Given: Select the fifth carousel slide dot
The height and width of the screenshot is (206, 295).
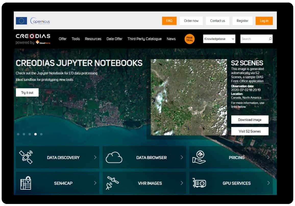Looking at the screenshot, I should [41, 134].
